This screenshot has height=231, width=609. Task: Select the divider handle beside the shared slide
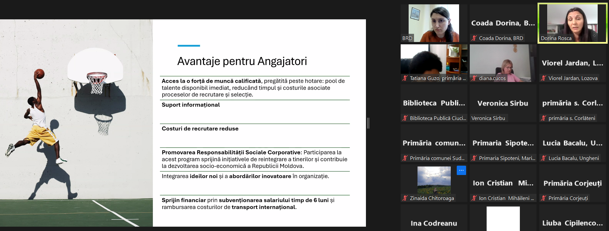coord(368,123)
